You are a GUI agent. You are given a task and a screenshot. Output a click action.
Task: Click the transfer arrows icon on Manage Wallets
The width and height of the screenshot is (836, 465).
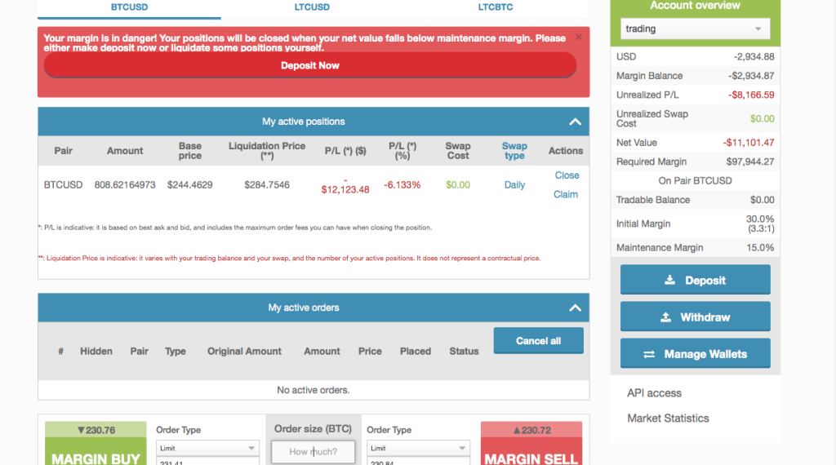coord(649,354)
